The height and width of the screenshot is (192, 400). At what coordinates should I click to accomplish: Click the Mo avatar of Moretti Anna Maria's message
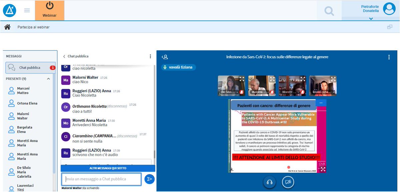tap(66, 123)
